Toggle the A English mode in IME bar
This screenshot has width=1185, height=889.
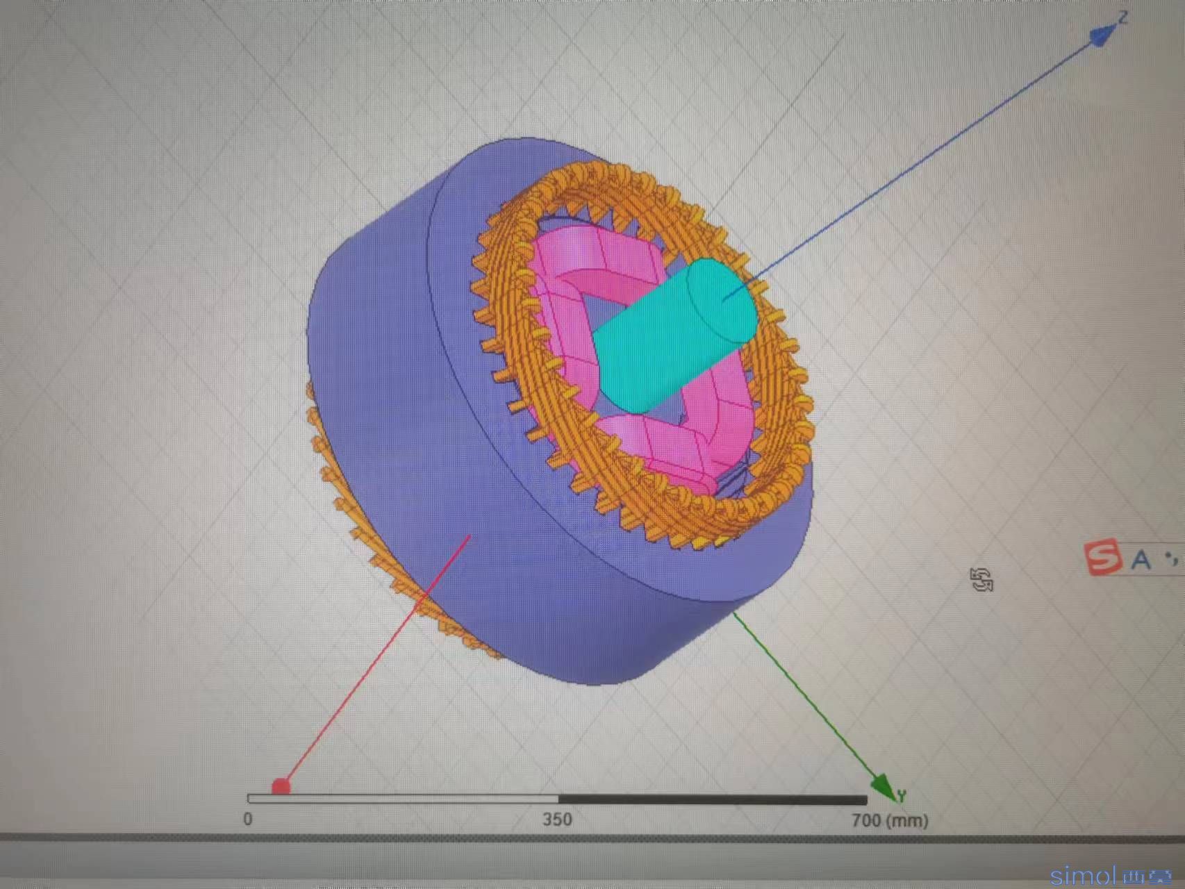[1141, 559]
